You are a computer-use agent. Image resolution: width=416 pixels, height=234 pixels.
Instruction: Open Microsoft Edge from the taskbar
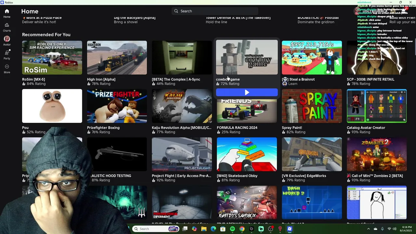point(213,229)
